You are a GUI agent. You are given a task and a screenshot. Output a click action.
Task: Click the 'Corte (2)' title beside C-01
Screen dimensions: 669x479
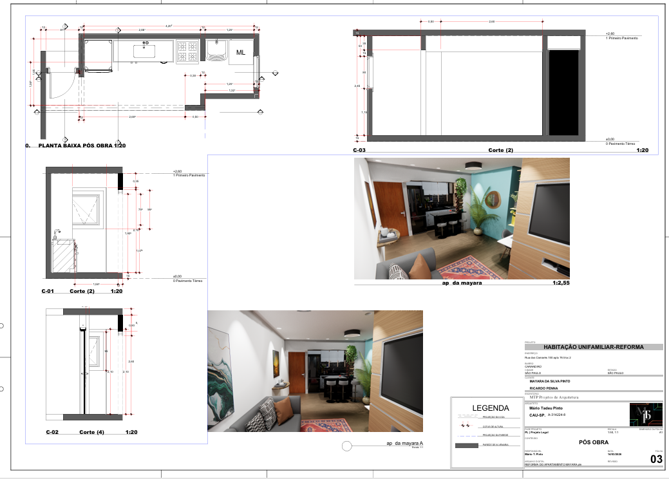pyautogui.click(x=82, y=291)
